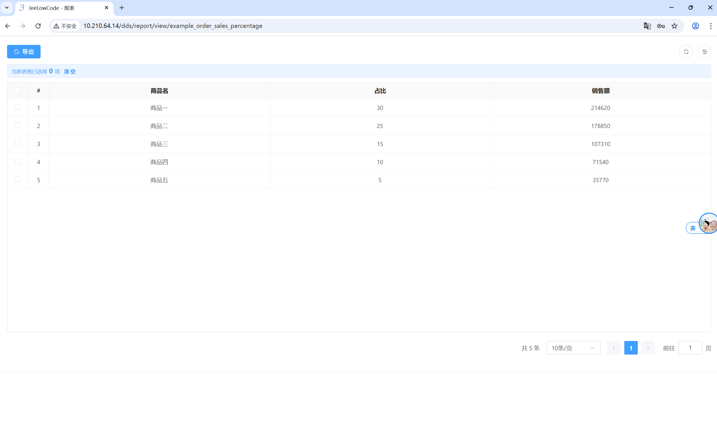Click the 导出 export button
717x429 pixels.
24,52
